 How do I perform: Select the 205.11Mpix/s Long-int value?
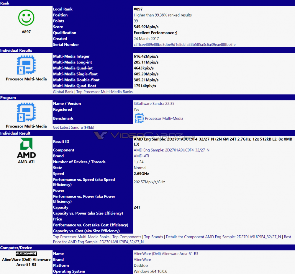pos(146,62)
